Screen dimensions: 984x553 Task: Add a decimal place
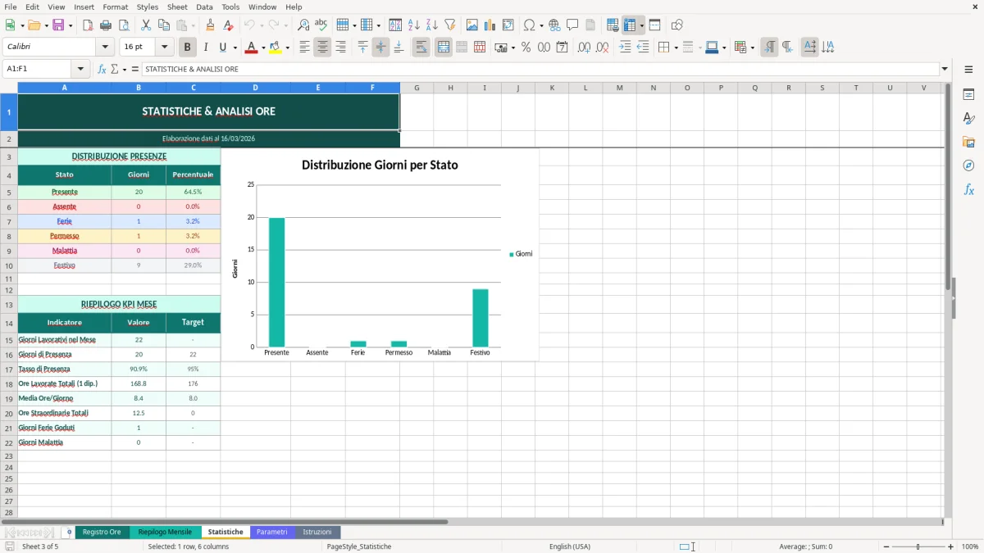click(x=585, y=48)
